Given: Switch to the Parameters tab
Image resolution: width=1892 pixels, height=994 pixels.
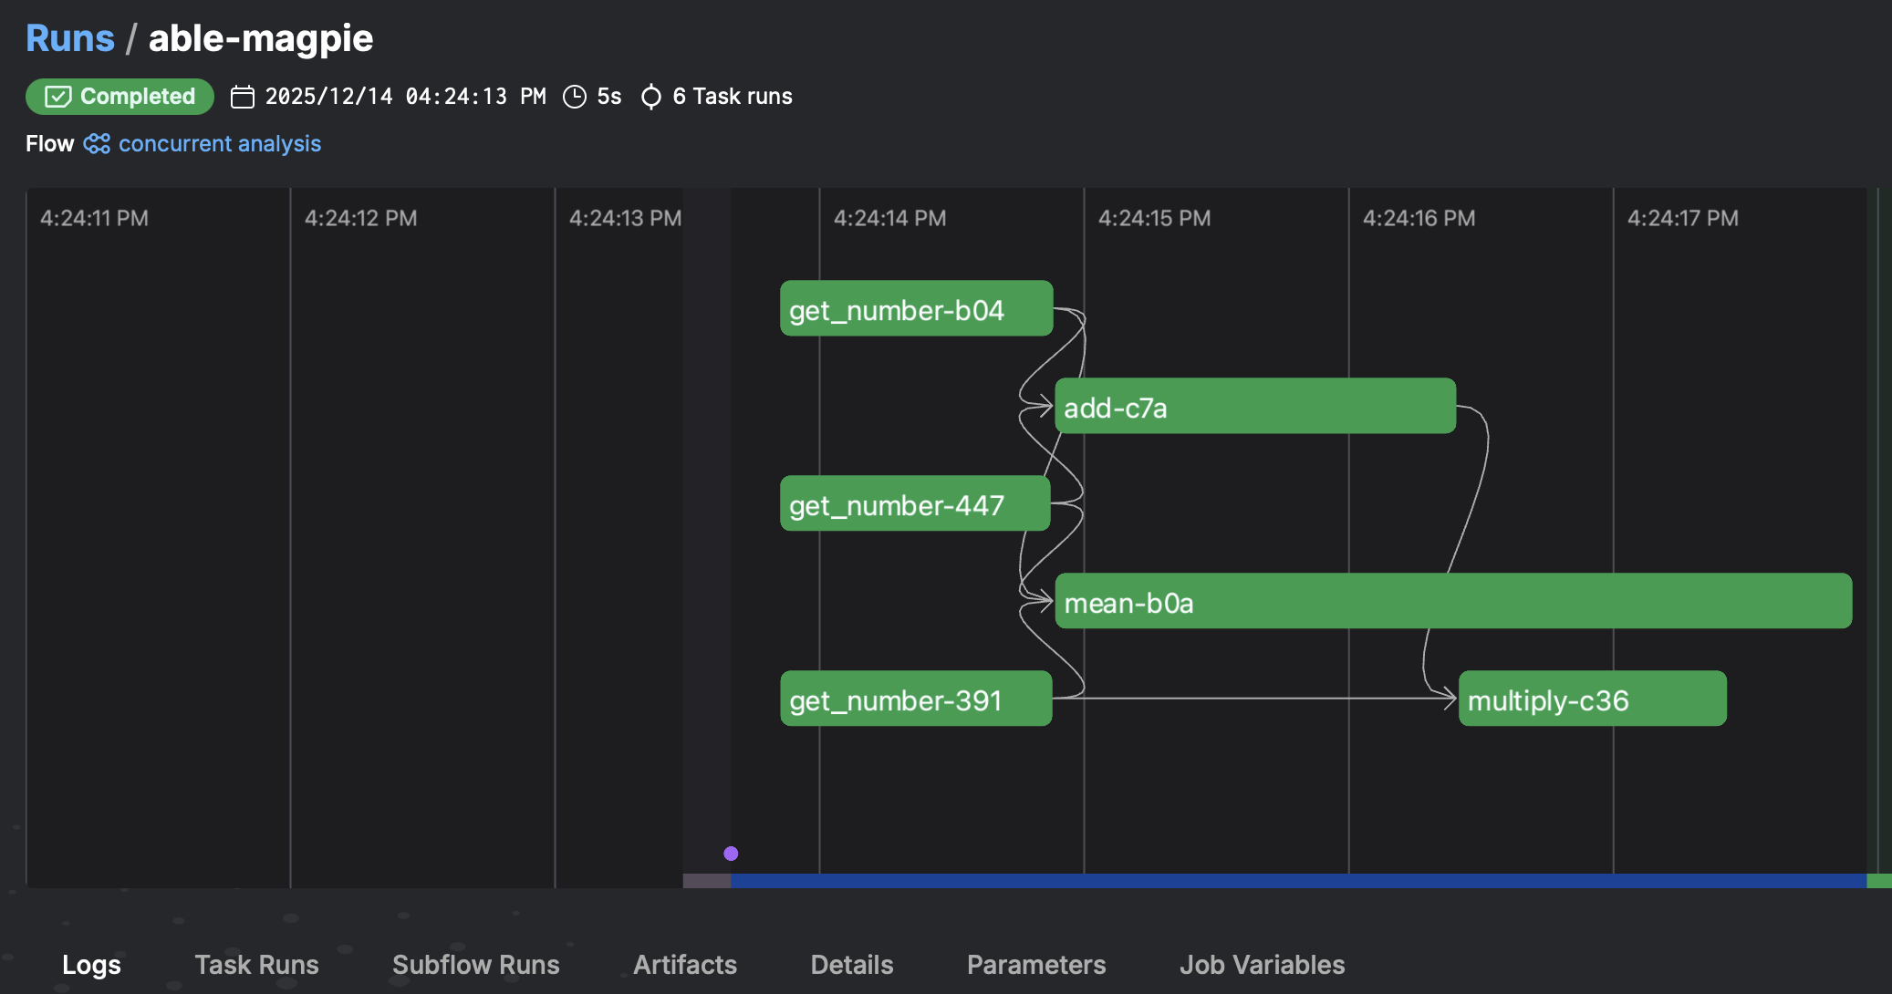Looking at the screenshot, I should click(x=1036, y=964).
